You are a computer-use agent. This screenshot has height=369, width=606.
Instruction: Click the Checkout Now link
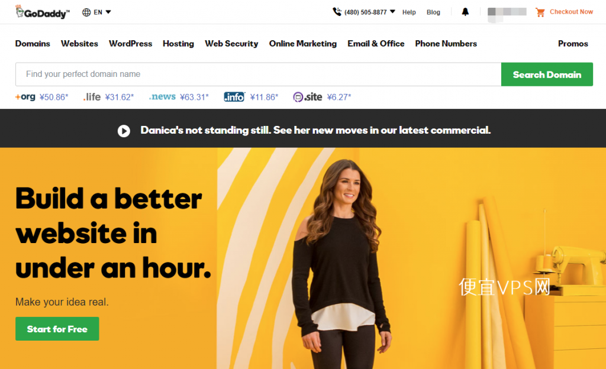(x=571, y=12)
